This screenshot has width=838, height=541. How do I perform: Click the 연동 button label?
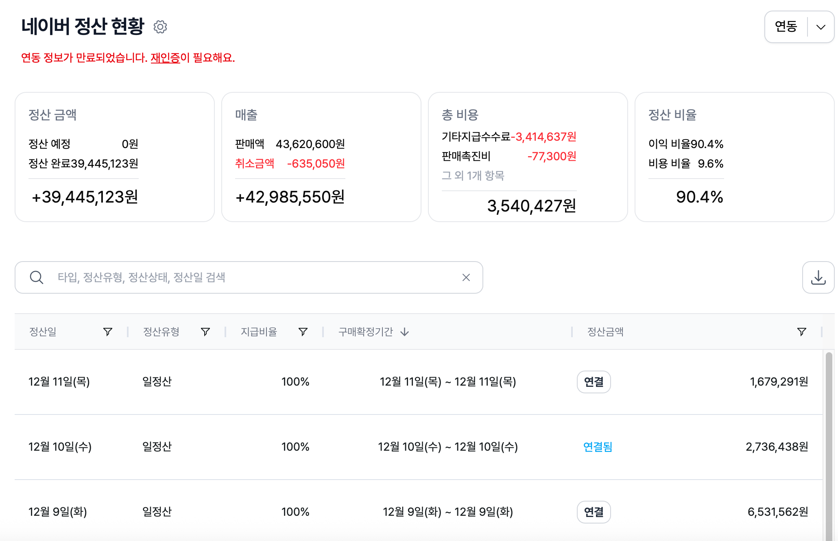(x=786, y=27)
